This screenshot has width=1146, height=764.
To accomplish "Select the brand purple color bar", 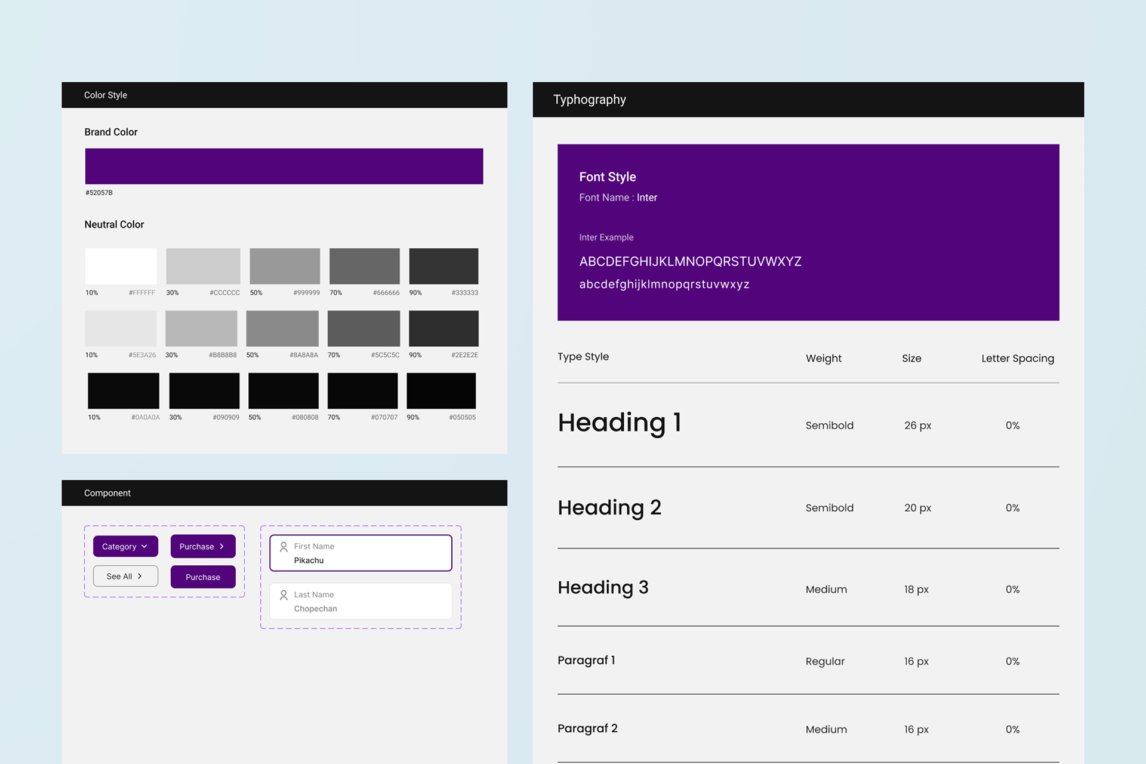I will point(284,167).
